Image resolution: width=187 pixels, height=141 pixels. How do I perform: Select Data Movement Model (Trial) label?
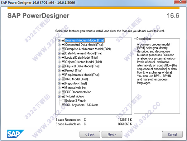84,53
